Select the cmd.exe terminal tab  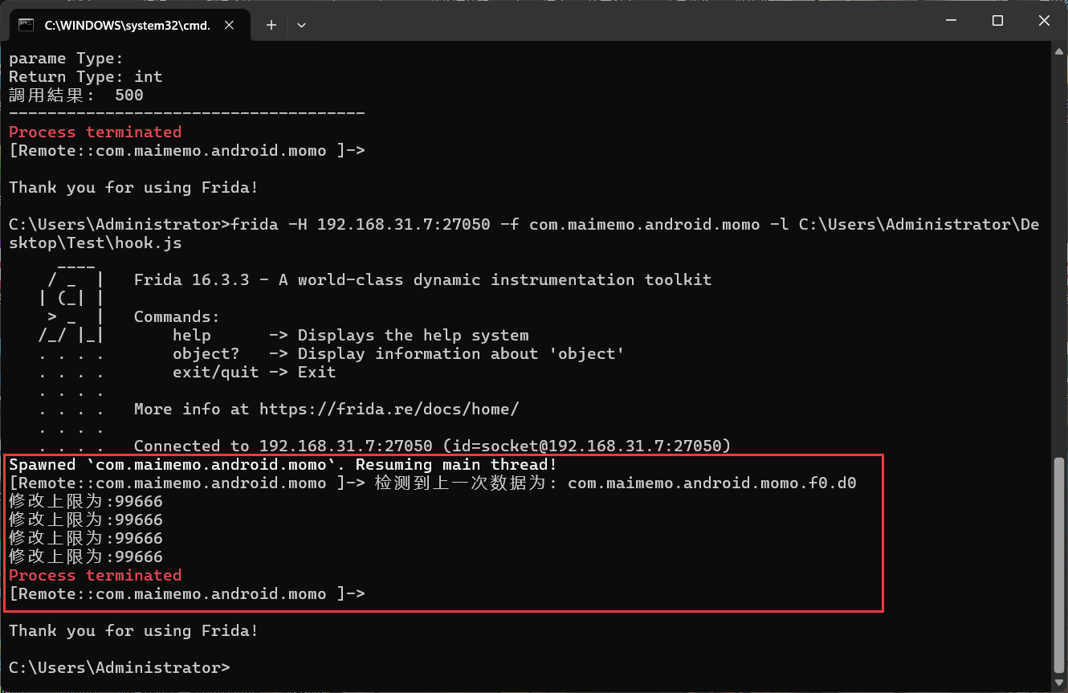pyautogui.click(x=131, y=25)
